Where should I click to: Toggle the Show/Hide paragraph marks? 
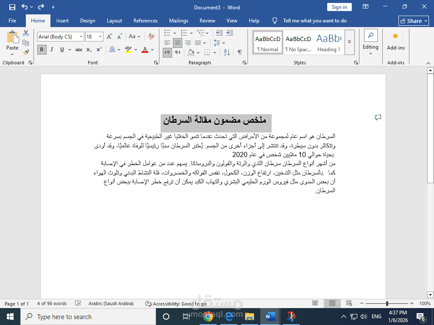[239, 52]
